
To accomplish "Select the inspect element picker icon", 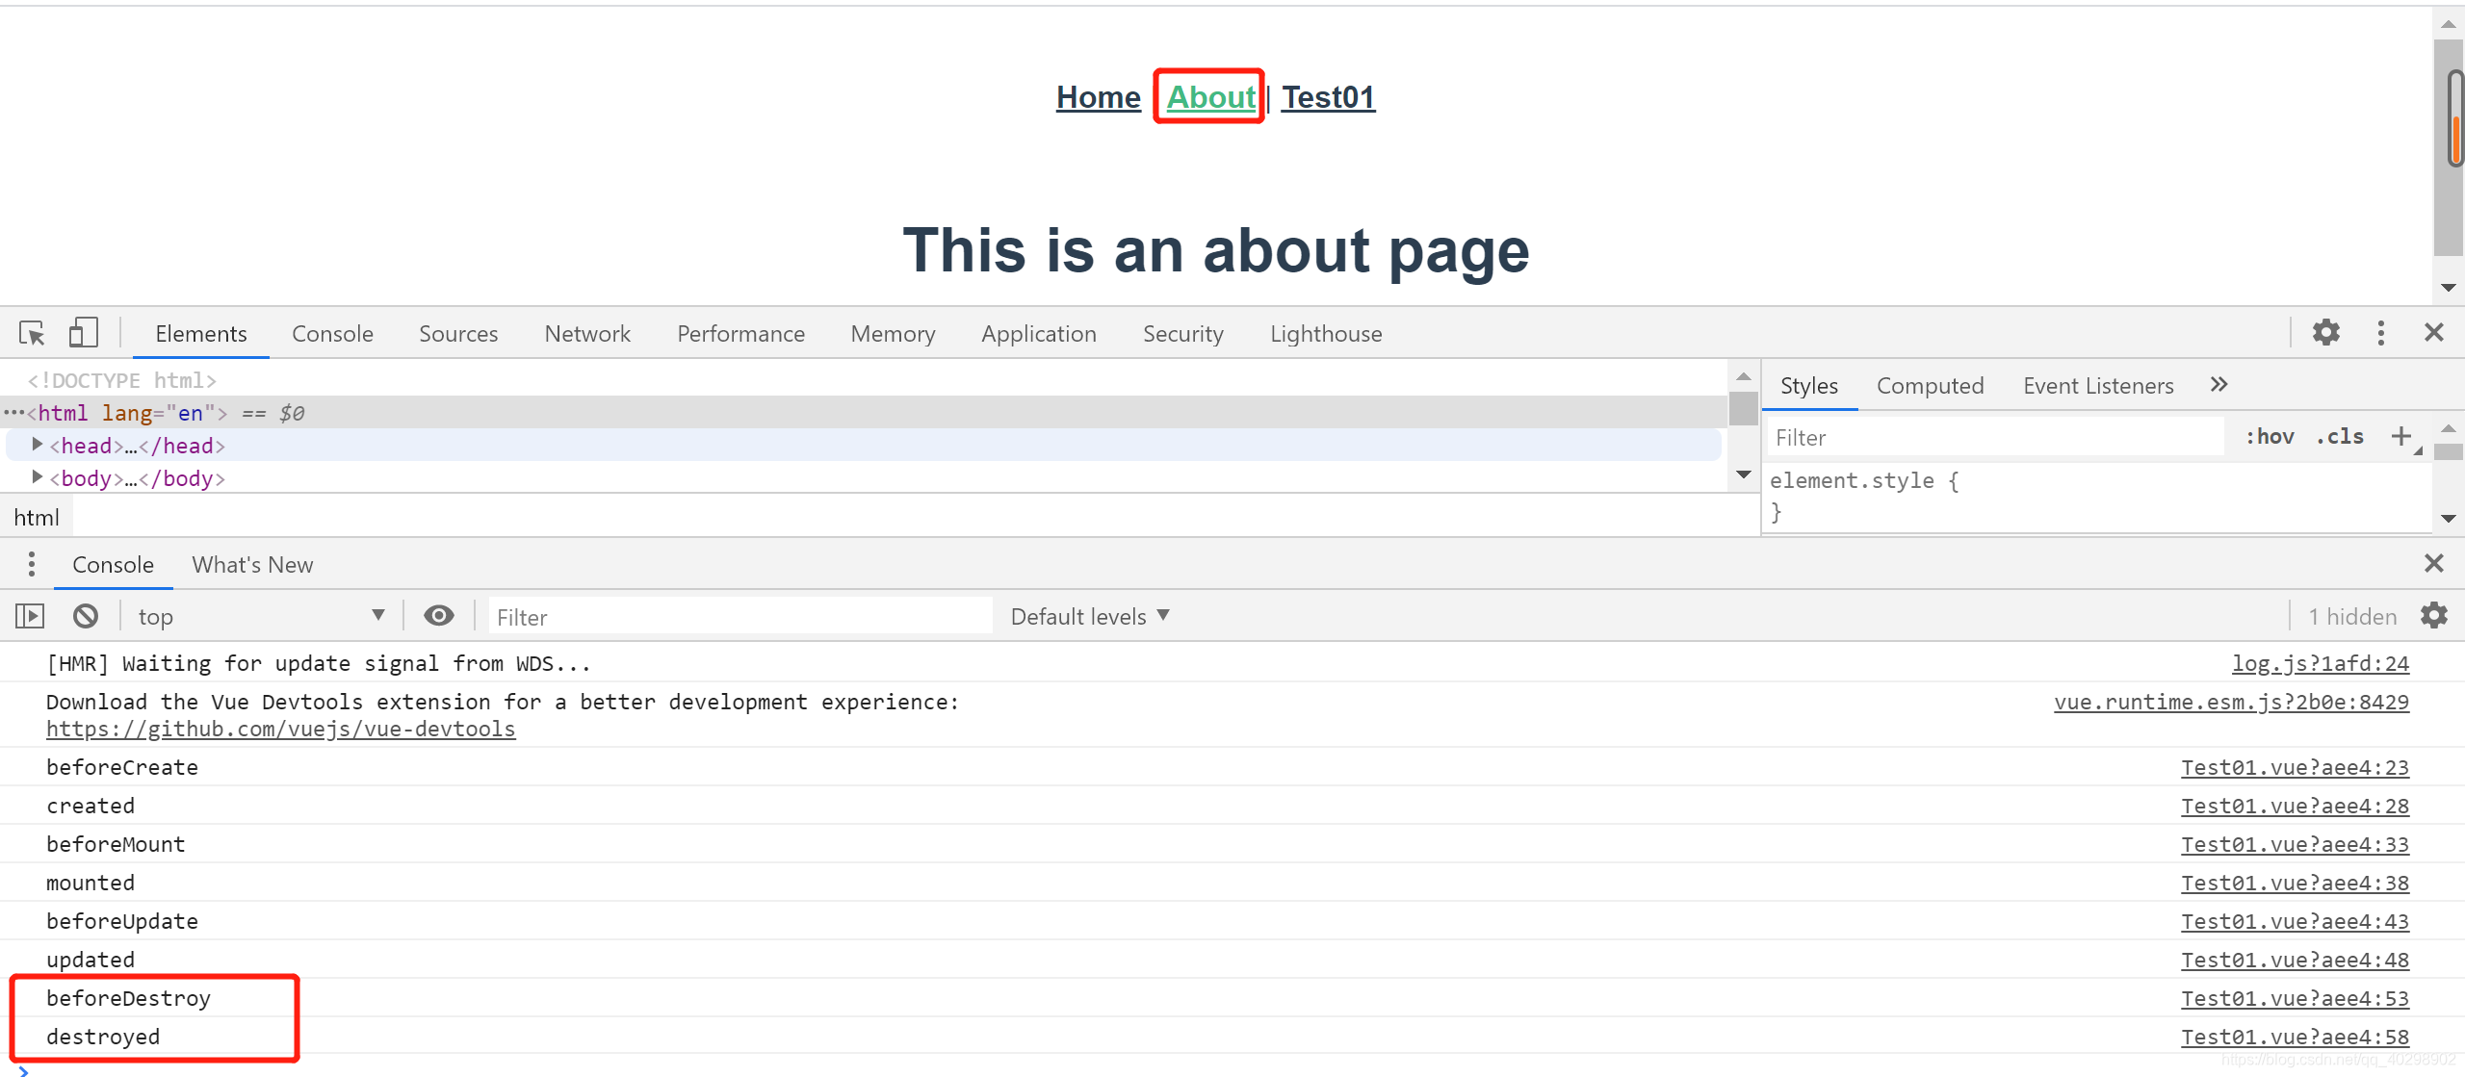I will point(32,333).
